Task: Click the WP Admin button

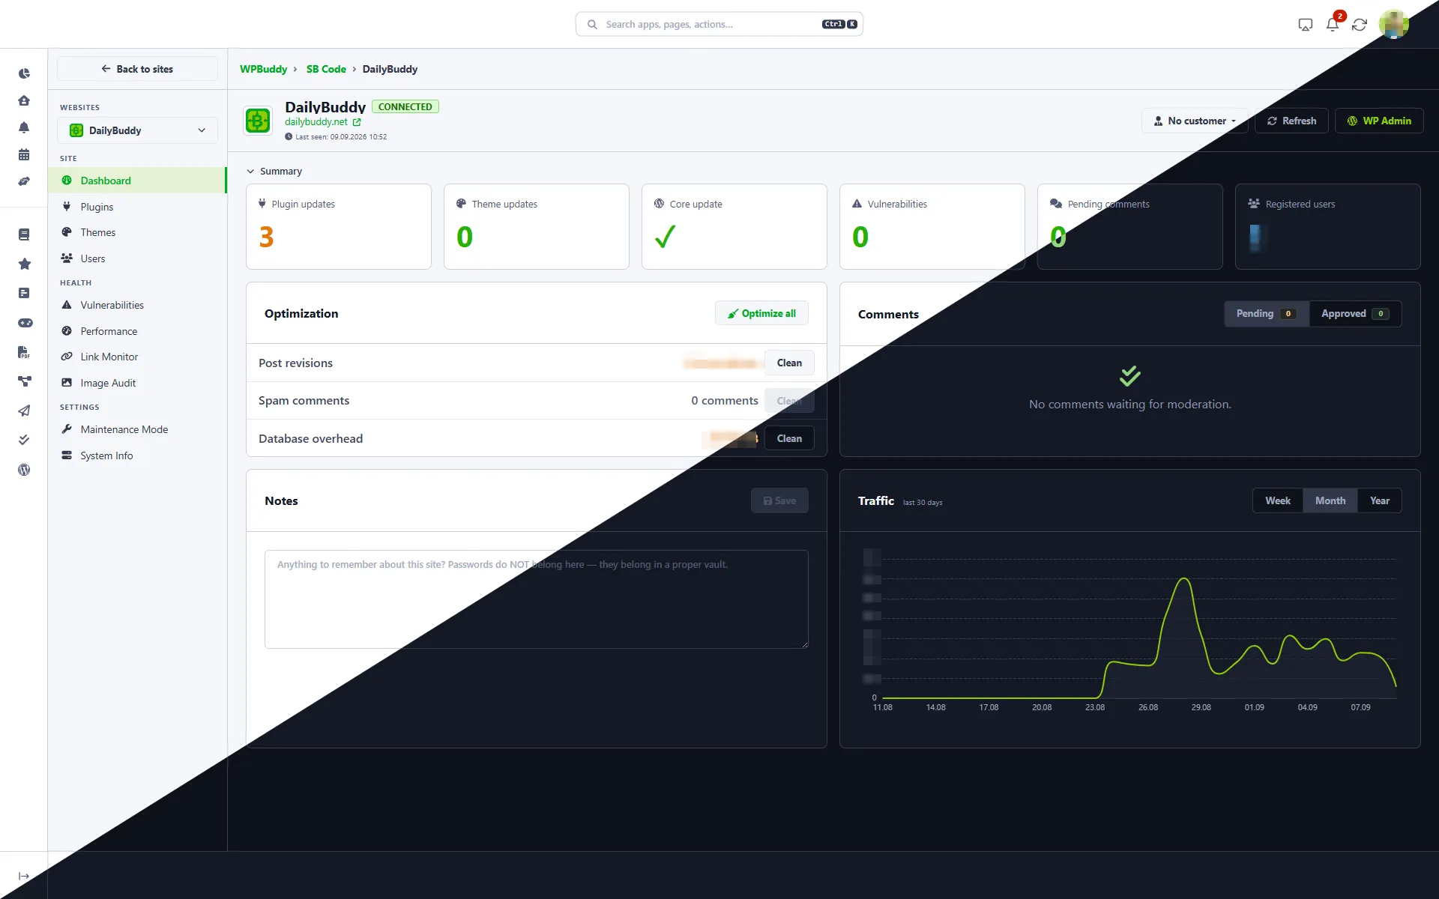Action: point(1379,121)
